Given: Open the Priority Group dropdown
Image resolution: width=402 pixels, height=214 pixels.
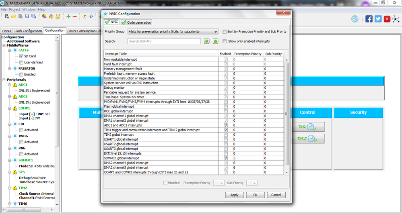Looking at the screenshot, I should coord(173,32).
